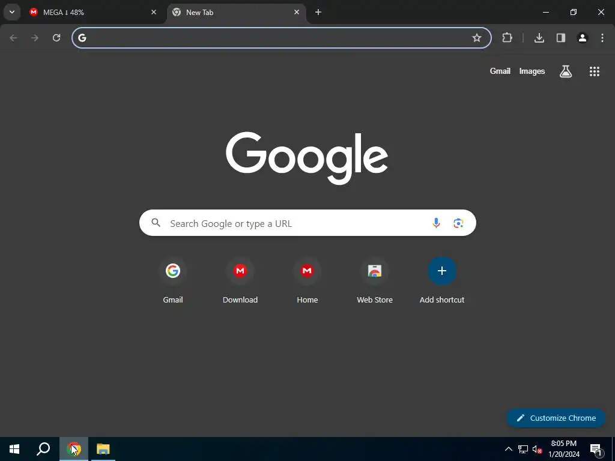The image size is (615, 461).
Task: Toggle the Chrome side panel
Action: 561,38
